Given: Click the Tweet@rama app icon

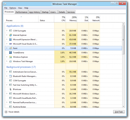Looking at the screenshot, I should [11, 52].
